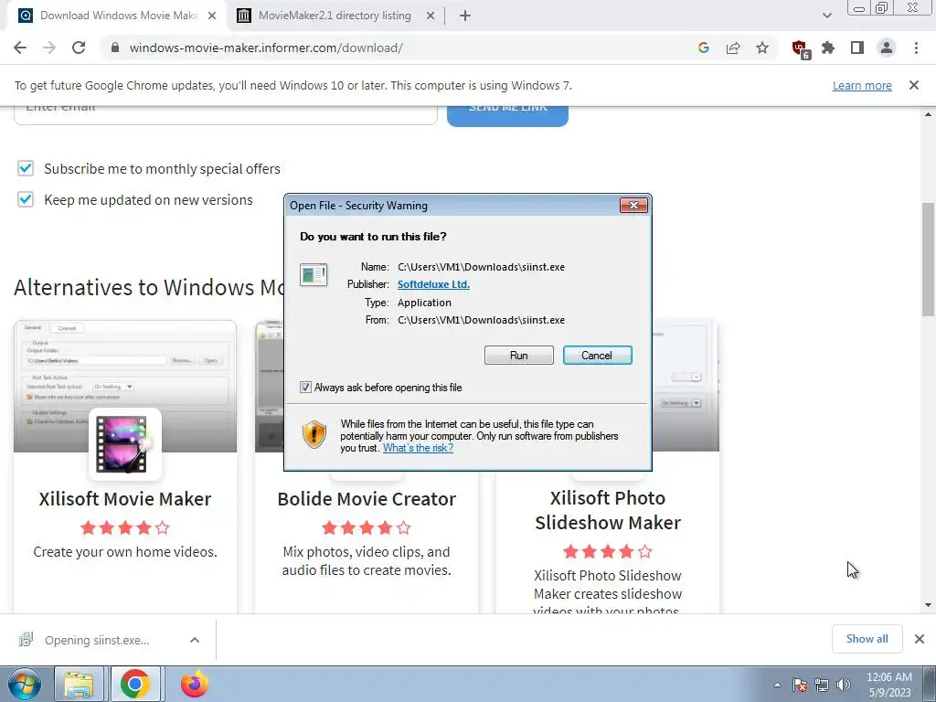Image resolution: width=936 pixels, height=702 pixels.
Task: View site information via the lock icon
Action: click(x=115, y=48)
